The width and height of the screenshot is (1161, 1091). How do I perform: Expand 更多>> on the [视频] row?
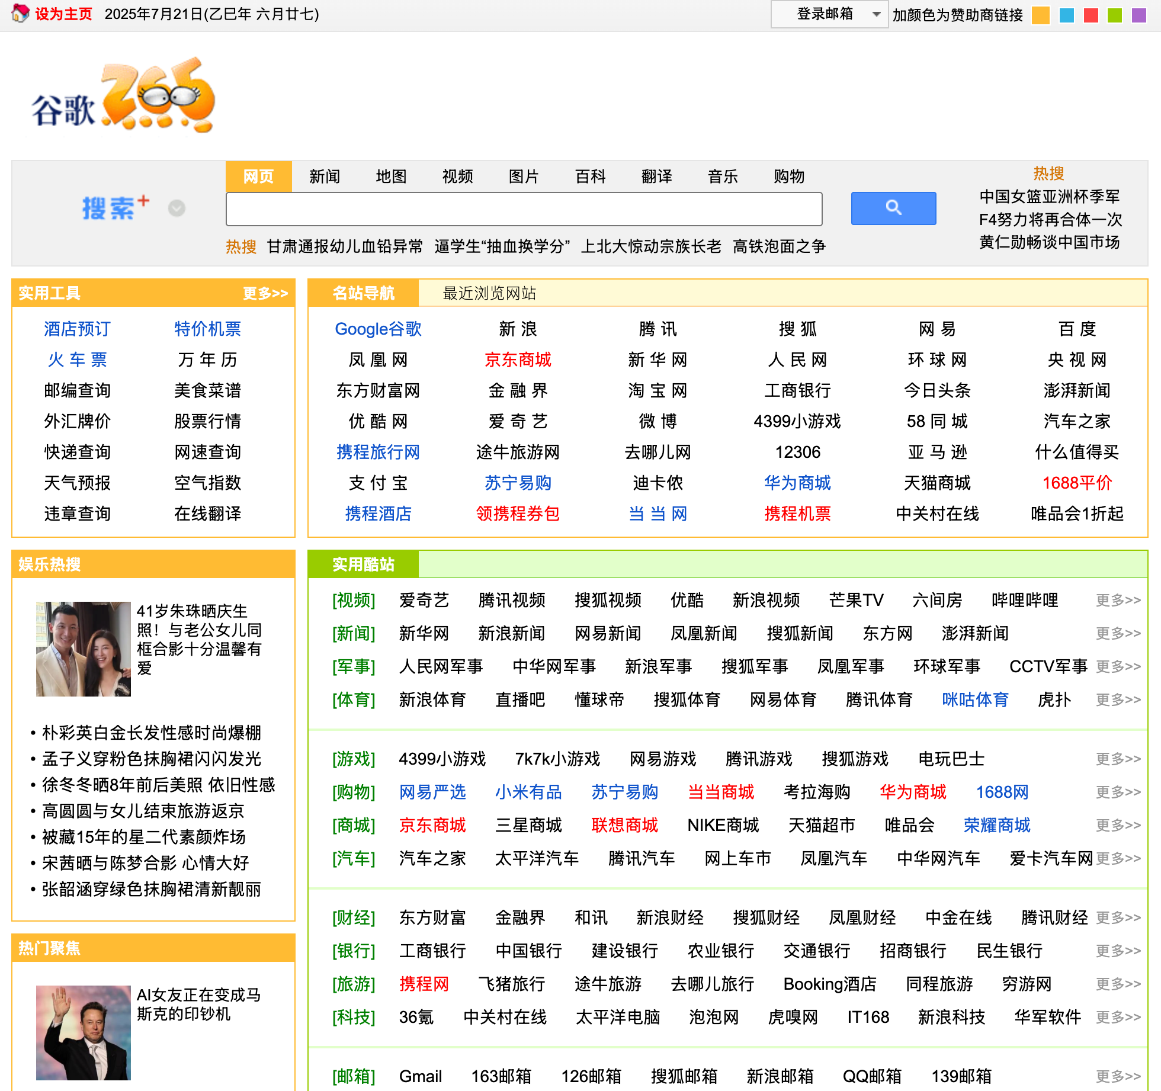coord(1118,600)
